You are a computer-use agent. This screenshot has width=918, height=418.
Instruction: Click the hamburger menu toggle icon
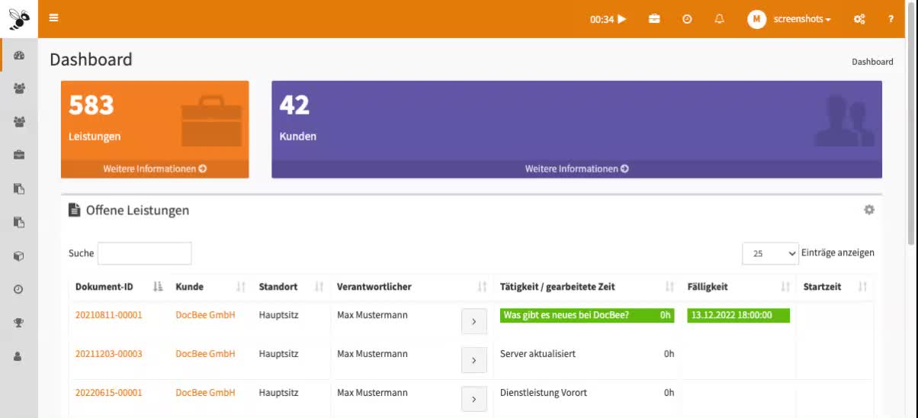54,18
